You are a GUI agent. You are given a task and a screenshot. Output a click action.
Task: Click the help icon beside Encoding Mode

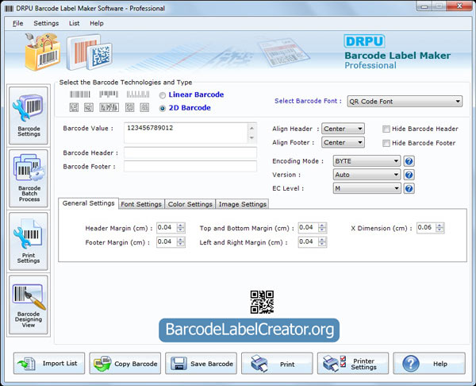click(x=409, y=161)
